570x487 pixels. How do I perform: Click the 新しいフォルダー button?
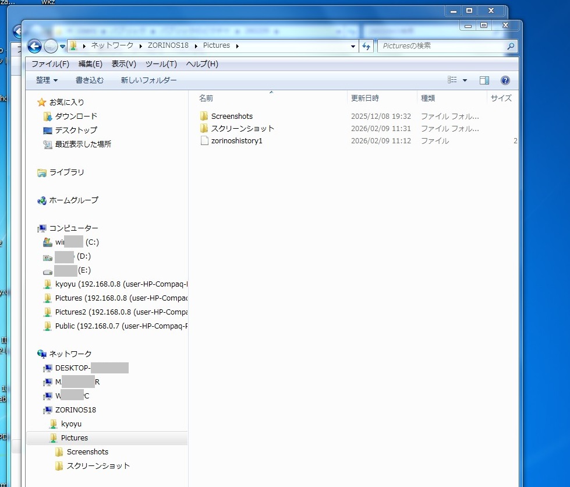point(148,80)
